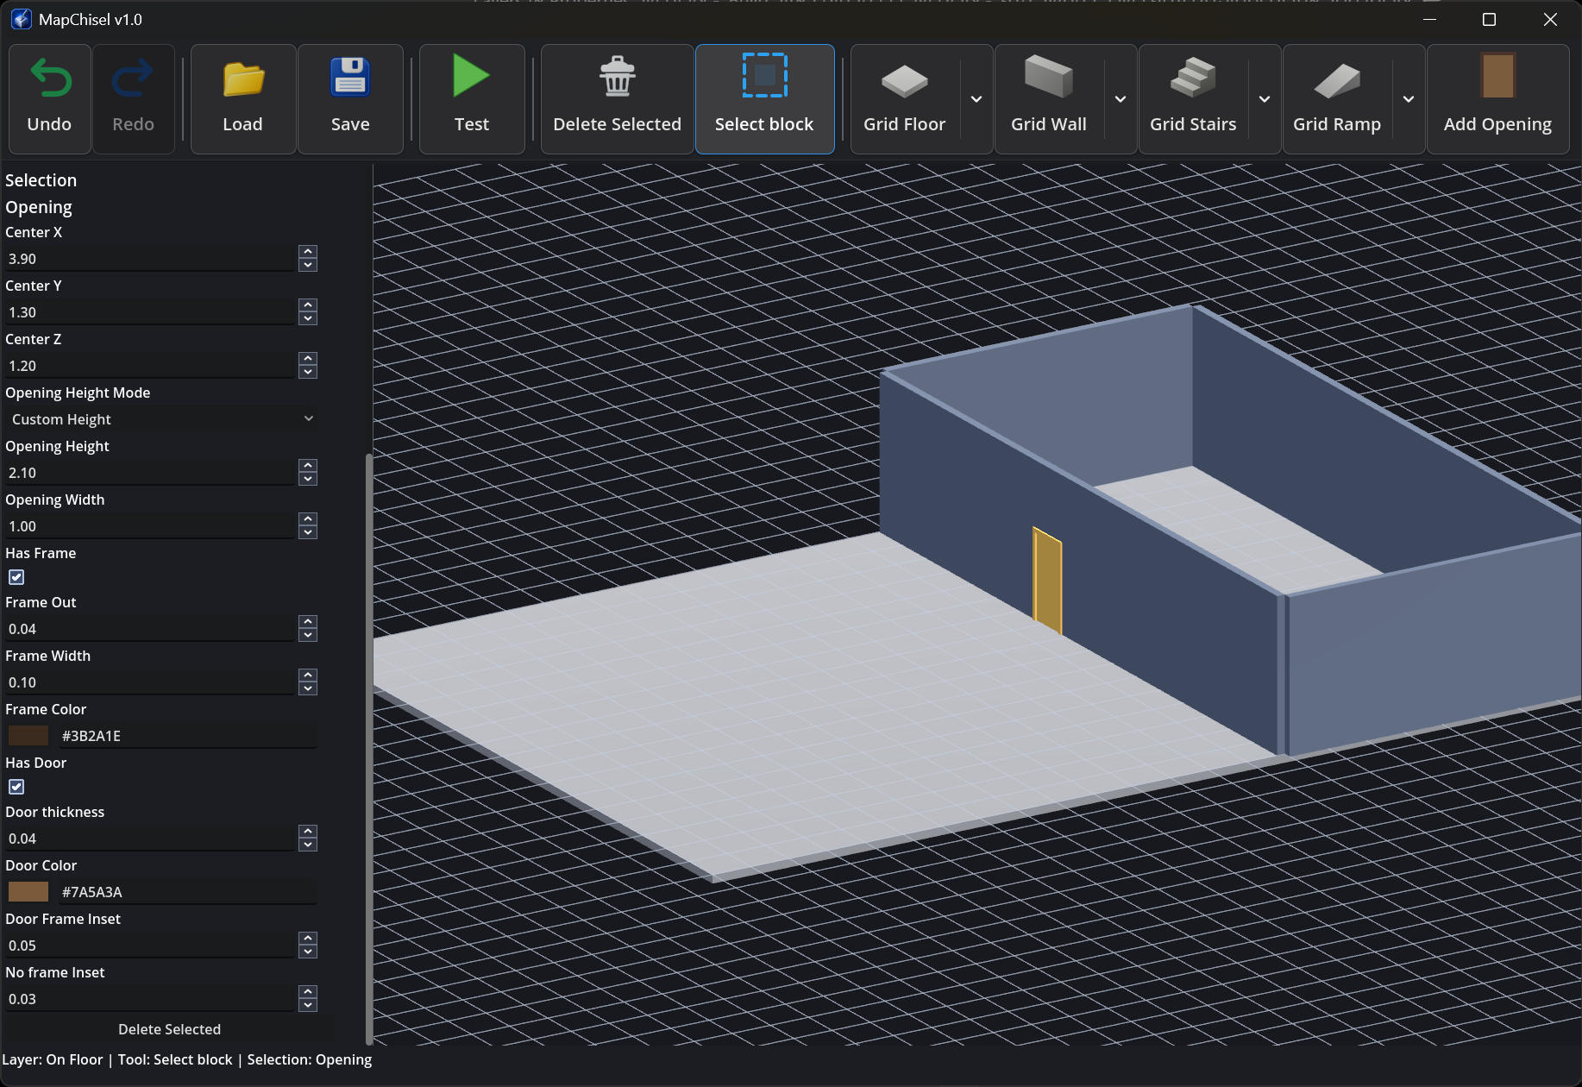Click the Redo arrow icon
The image size is (1582, 1087).
coord(133,79)
